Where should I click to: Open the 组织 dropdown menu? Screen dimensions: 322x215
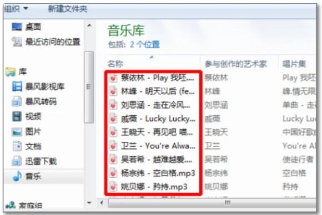(16, 9)
